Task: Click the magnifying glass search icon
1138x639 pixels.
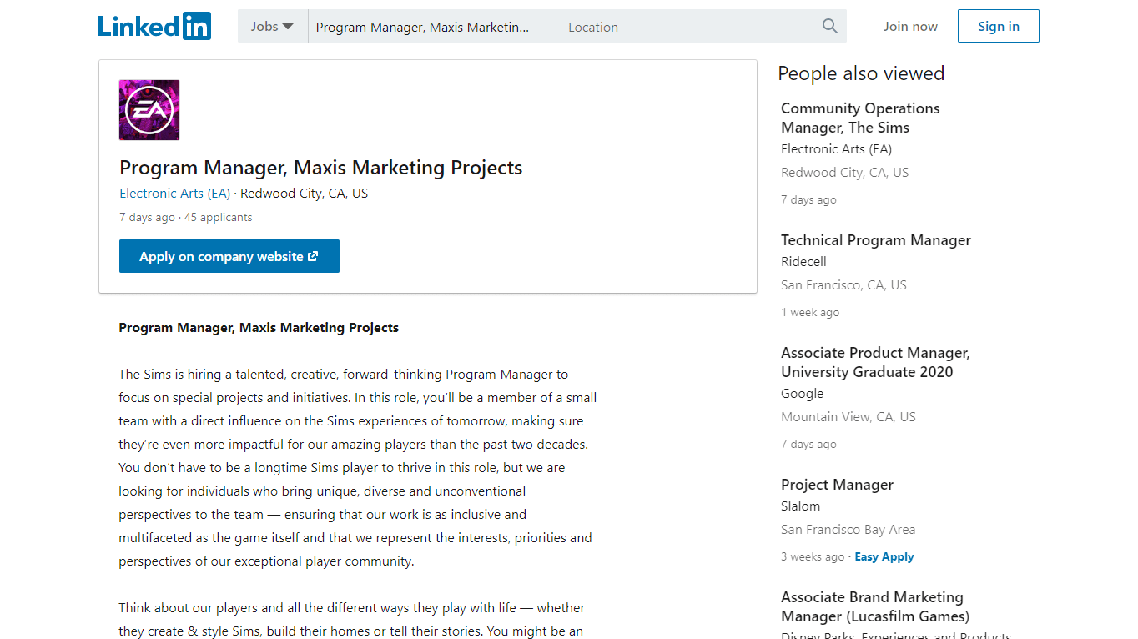Action: [829, 26]
